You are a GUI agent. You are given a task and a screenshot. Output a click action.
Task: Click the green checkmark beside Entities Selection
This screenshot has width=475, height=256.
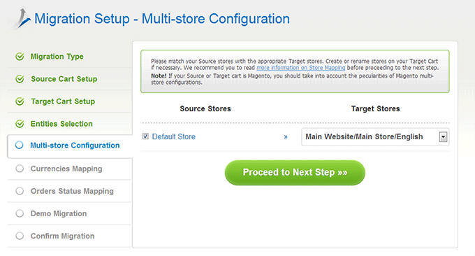pyautogui.click(x=20, y=124)
